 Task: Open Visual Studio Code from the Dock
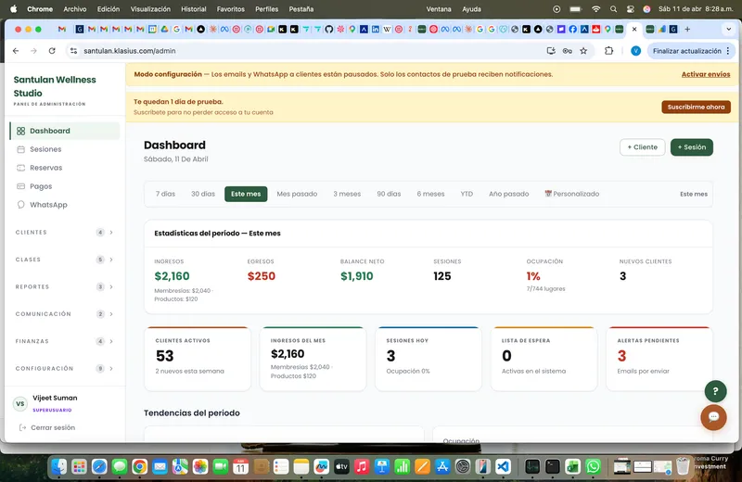503,467
